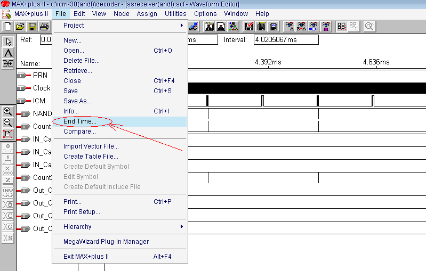Open the Help menu
Image resolution: width=426 pixels, height=271 pixels.
pos(262,13)
